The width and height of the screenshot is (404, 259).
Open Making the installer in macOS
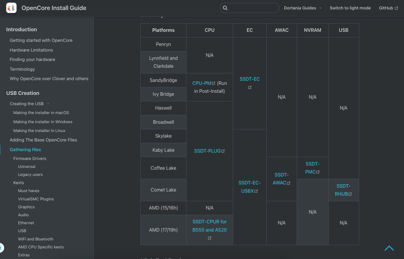click(x=41, y=113)
